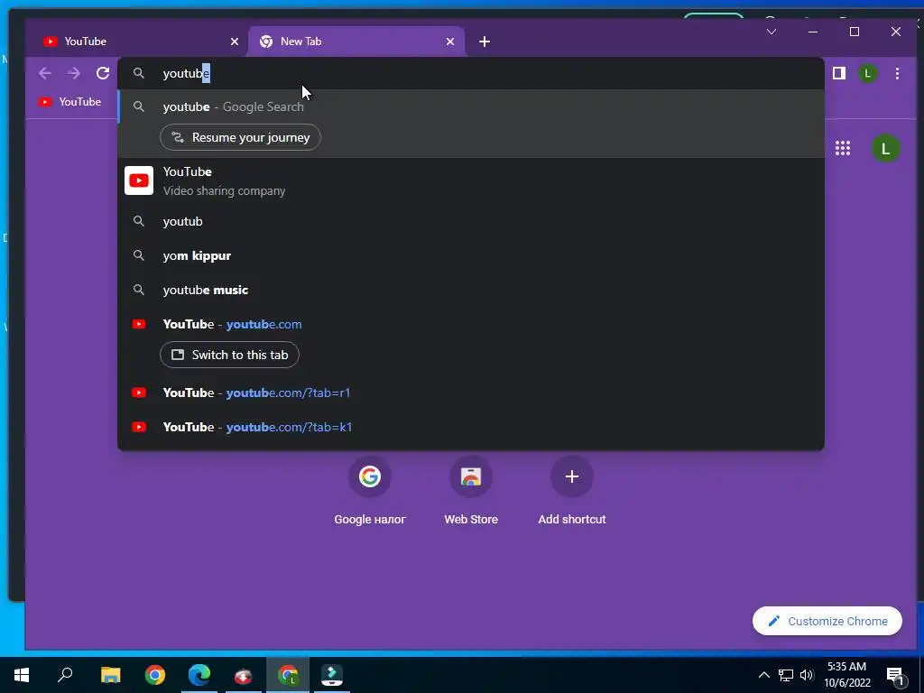Image resolution: width=924 pixels, height=693 pixels.
Task: Select 'youtube - Google Search' suggestion
Action: (x=470, y=106)
